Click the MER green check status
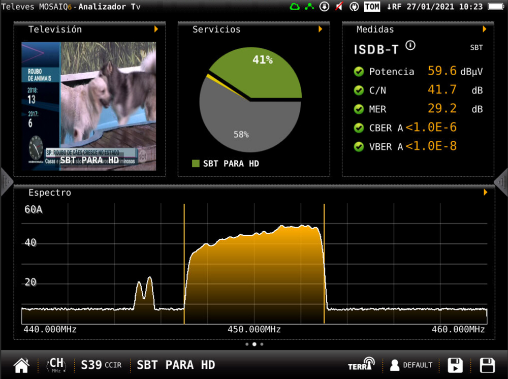Image resolution: width=508 pixels, height=379 pixels. tap(359, 109)
